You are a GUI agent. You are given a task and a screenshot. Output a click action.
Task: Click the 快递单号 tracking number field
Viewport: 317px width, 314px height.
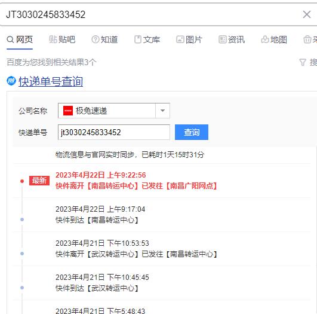[x=114, y=132]
